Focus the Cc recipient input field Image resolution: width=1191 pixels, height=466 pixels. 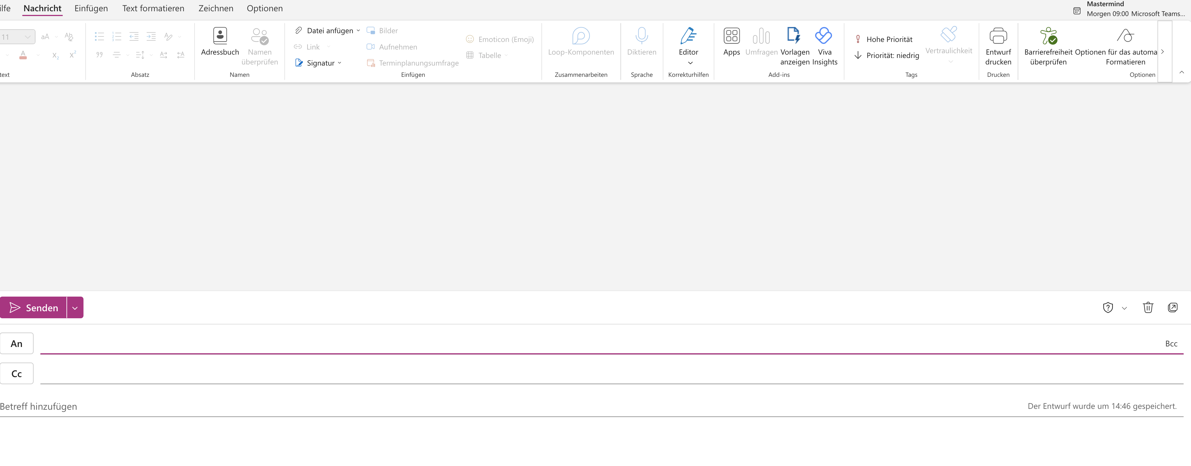pos(612,373)
